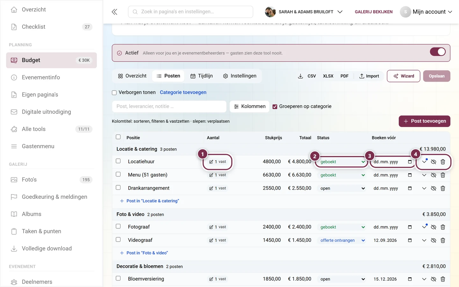Uncheck Groeperen op categorie
Image resolution: width=459 pixels, height=287 pixels.
[275, 107]
